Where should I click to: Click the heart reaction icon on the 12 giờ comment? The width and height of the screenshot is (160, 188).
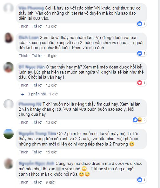pyautogui.click(x=140, y=83)
